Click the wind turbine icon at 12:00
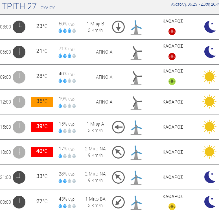The height and width of the screenshot is (213, 219). [136, 102]
